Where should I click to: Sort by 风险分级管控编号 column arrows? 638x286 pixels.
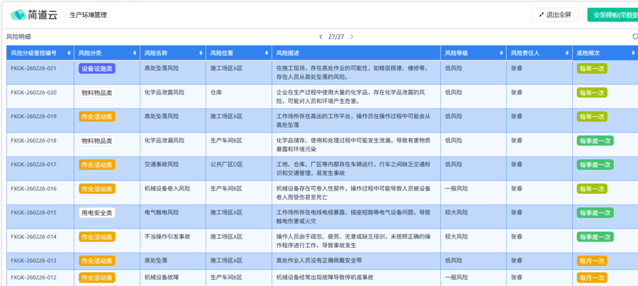[x=69, y=53]
